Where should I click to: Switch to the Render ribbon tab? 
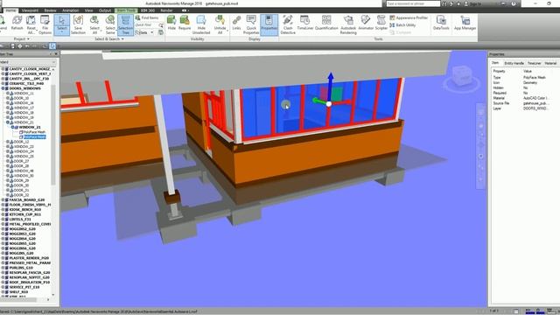tap(166, 10)
